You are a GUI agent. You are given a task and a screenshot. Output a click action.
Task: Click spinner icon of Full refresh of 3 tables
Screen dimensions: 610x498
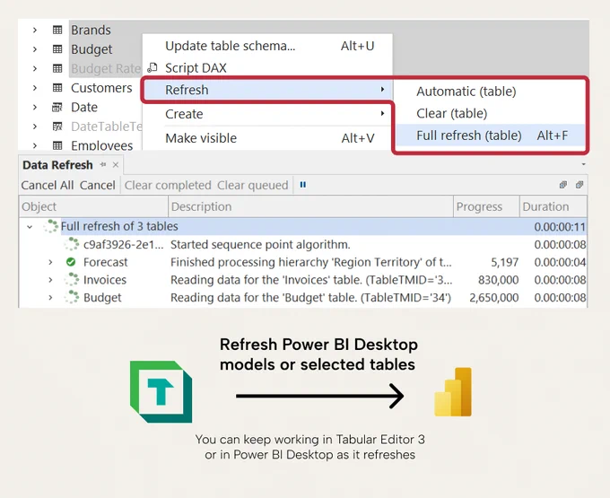[x=51, y=226]
